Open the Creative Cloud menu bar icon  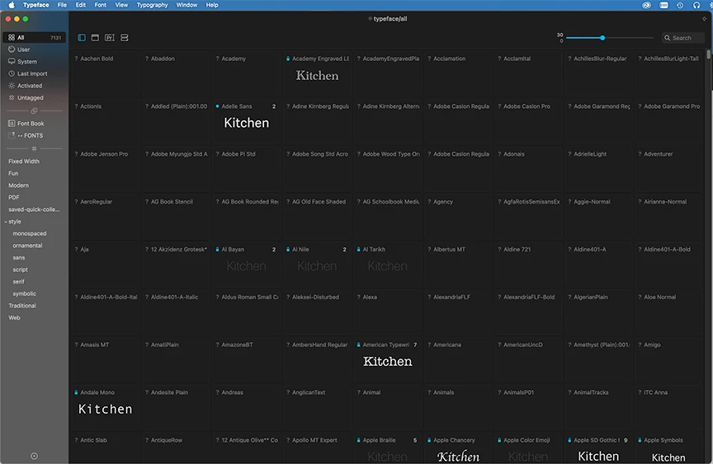(x=646, y=5)
